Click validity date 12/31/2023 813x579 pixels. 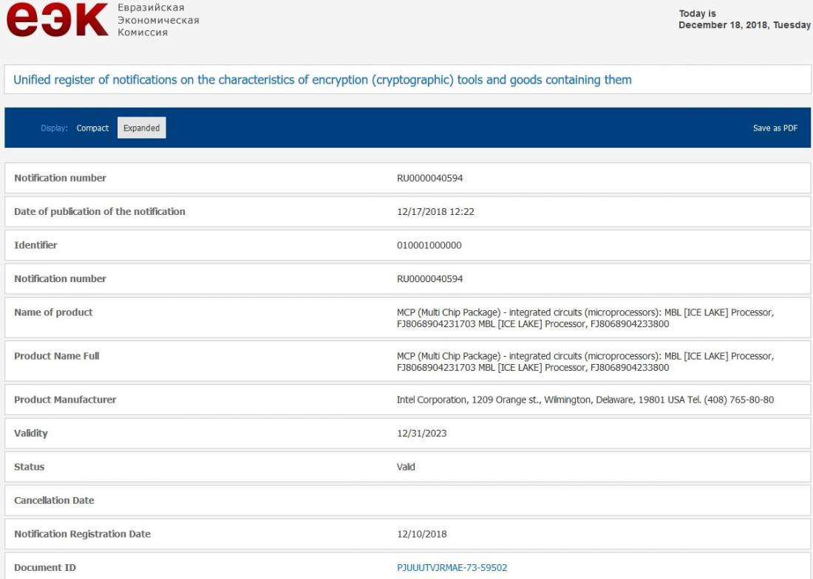click(x=421, y=434)
